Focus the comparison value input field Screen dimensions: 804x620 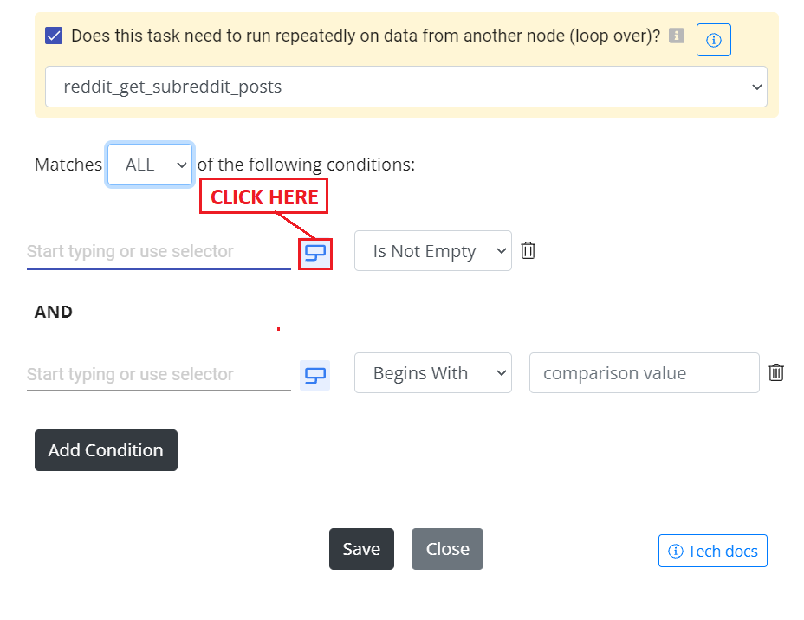coord(644,372)
